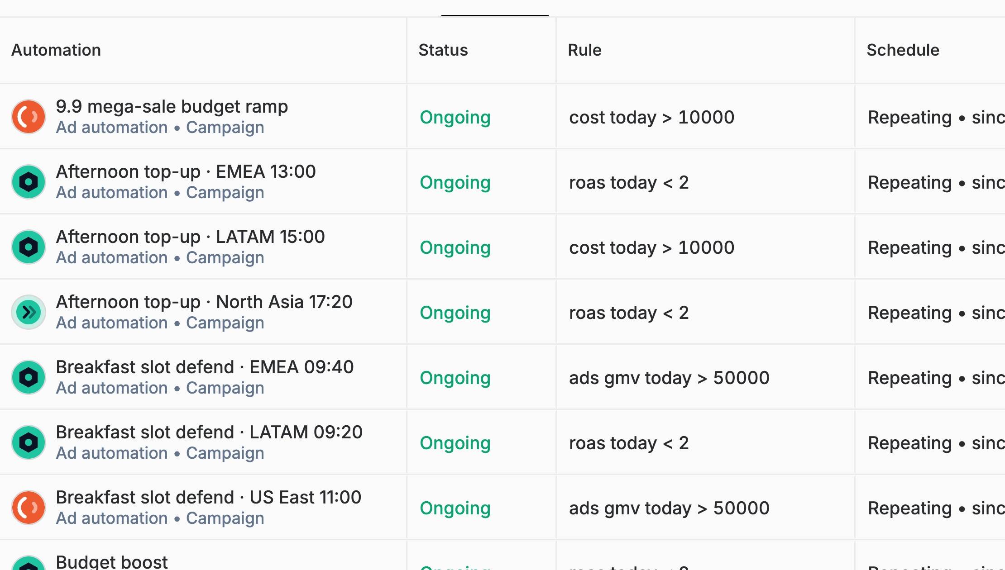The height and width of the screenshot is (570, 1005).
Task: Click the Status column header
Action: click(443, 50)
